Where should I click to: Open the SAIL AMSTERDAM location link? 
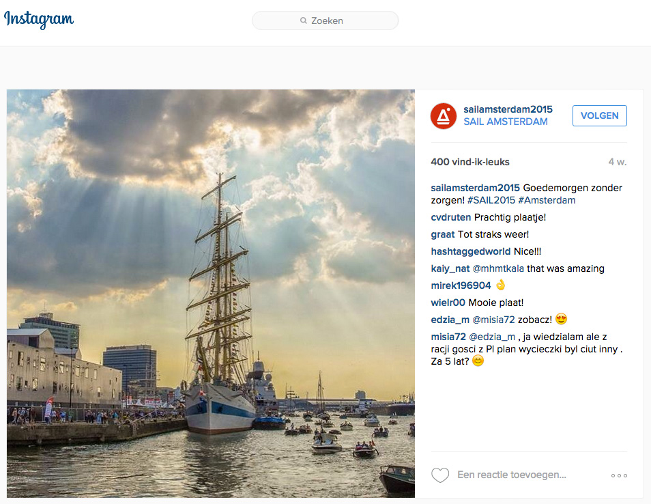(505, 122)
